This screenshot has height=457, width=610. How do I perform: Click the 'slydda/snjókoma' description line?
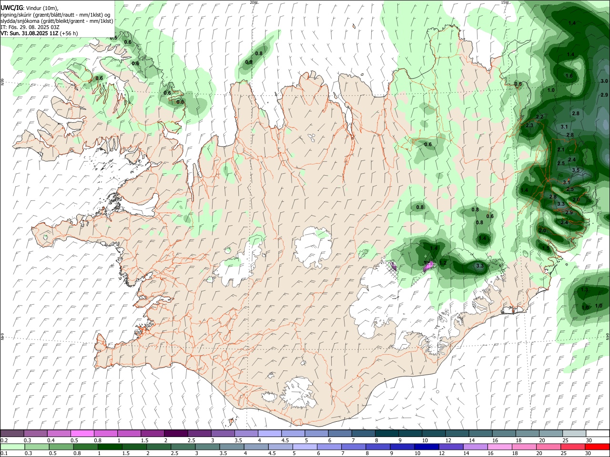coord(57,21)
